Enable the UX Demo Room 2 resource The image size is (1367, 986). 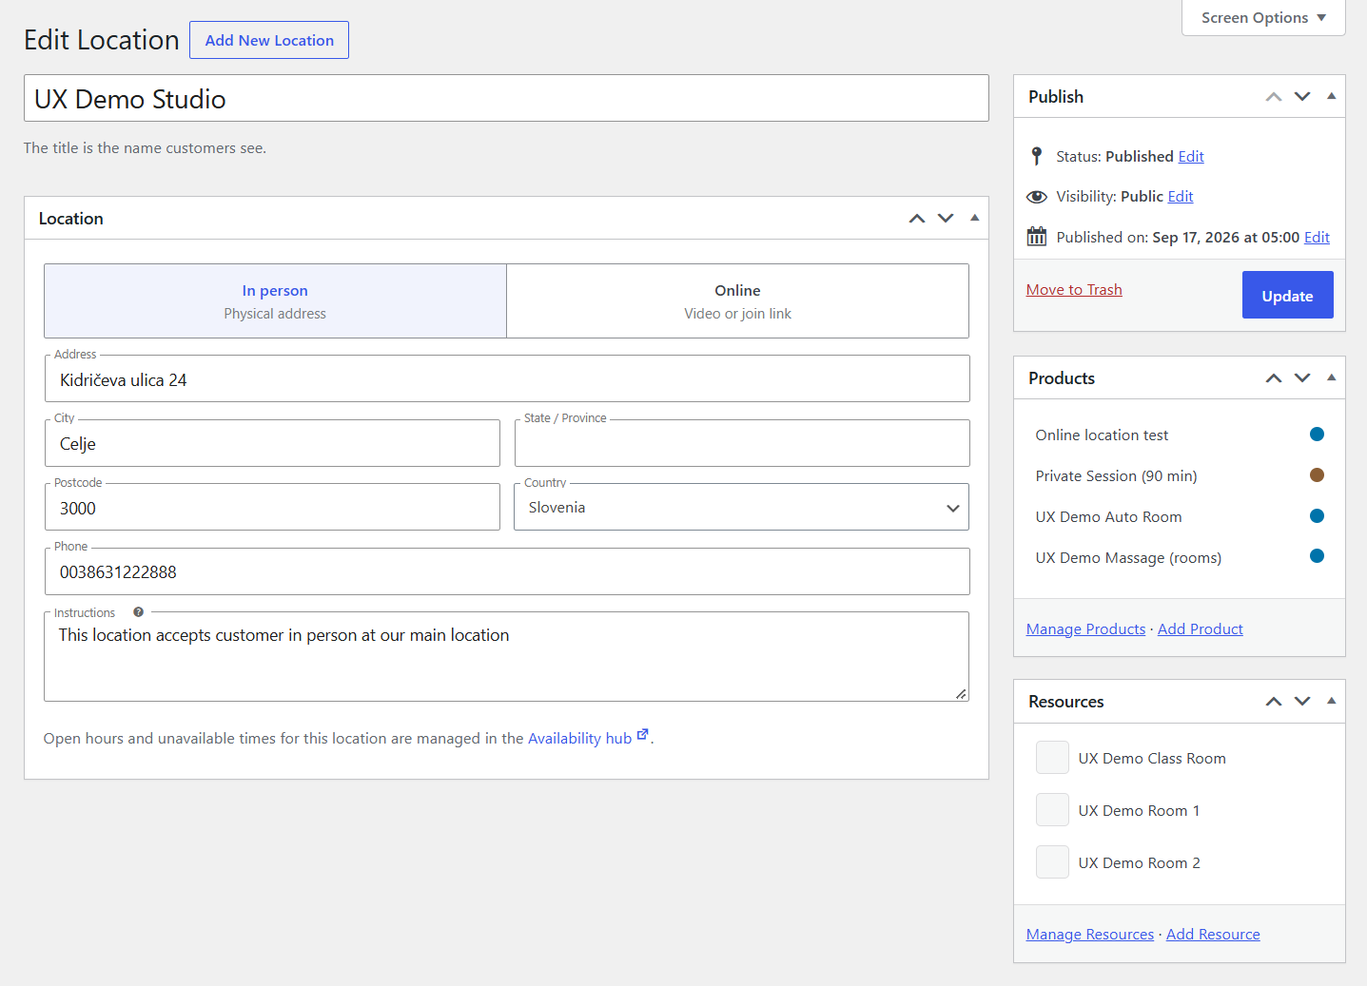(x=1052, y=862)
